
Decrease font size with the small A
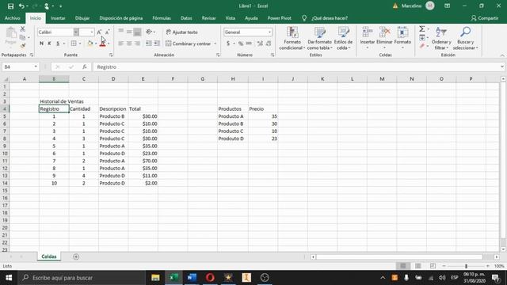pyautogui.click(x=108, y=32)
